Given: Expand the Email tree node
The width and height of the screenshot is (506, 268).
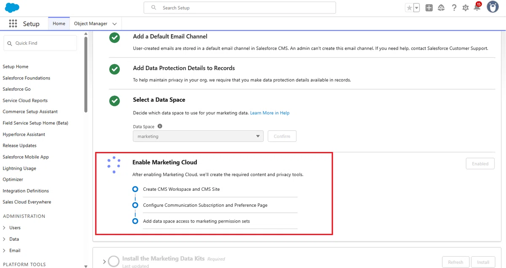Looking at the screenshot, I should coord(4,251).
